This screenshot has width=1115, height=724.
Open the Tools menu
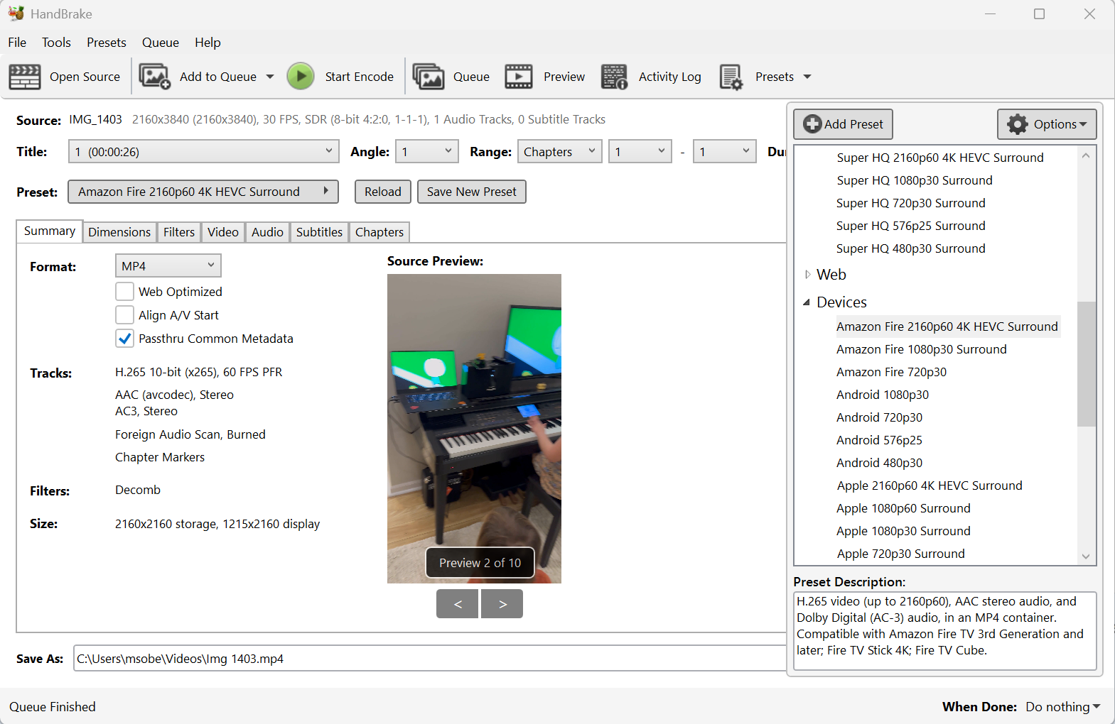tap(56, 43)
